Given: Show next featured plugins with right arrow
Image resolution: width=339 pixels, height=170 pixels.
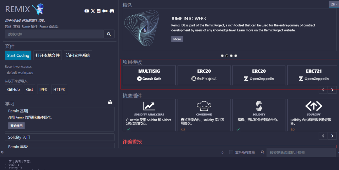Looking at the screenshot, I should (x=332, y=136).
